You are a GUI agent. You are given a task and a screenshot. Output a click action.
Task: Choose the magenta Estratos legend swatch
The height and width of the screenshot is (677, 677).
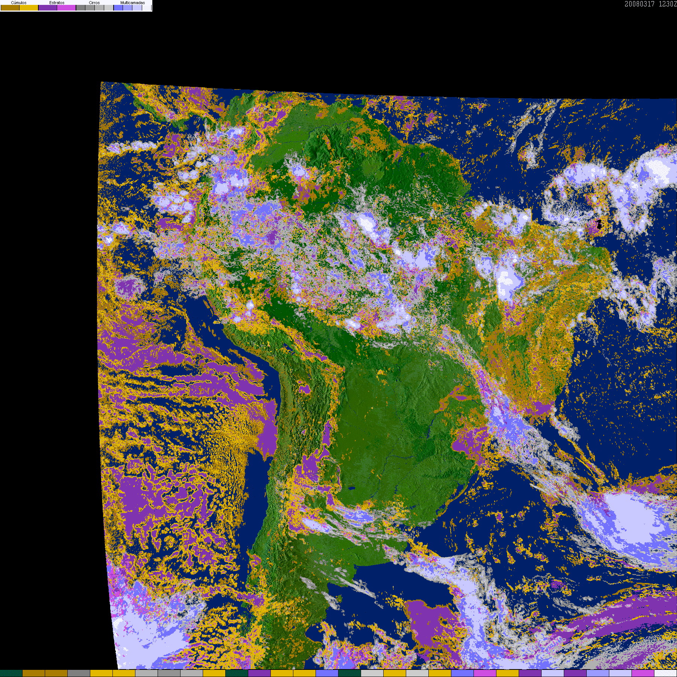(x=67, y=8)
